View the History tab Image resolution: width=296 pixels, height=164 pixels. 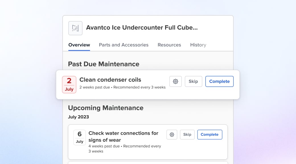click(198, 45)
